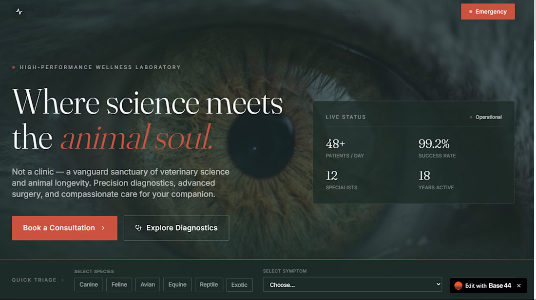The height and width of the screenshot is (300, 536).
Task: Click the Base44 orange logo icon
Action: (x=459, y=286)
